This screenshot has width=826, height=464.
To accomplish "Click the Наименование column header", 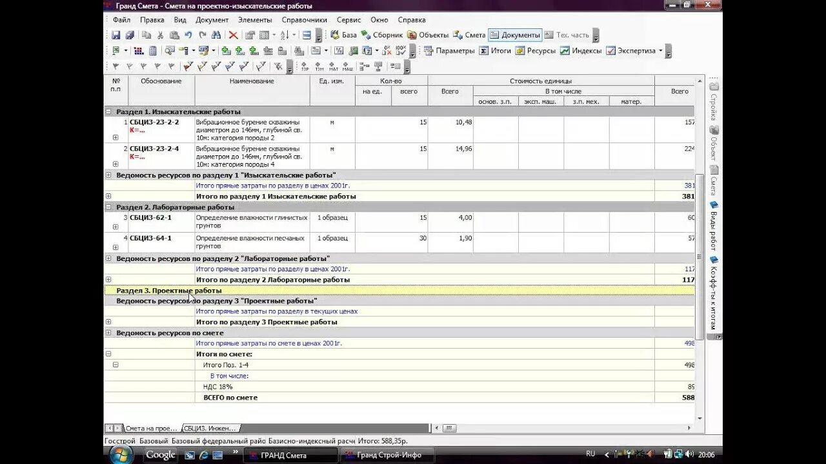I will pos(252,91).
